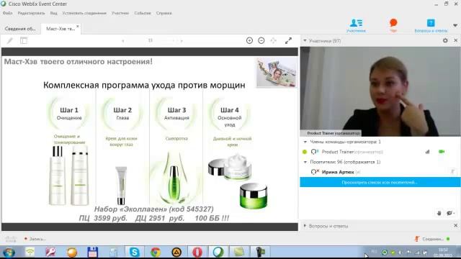
Task: Raise hand with the hand icon
Action: 439,213
